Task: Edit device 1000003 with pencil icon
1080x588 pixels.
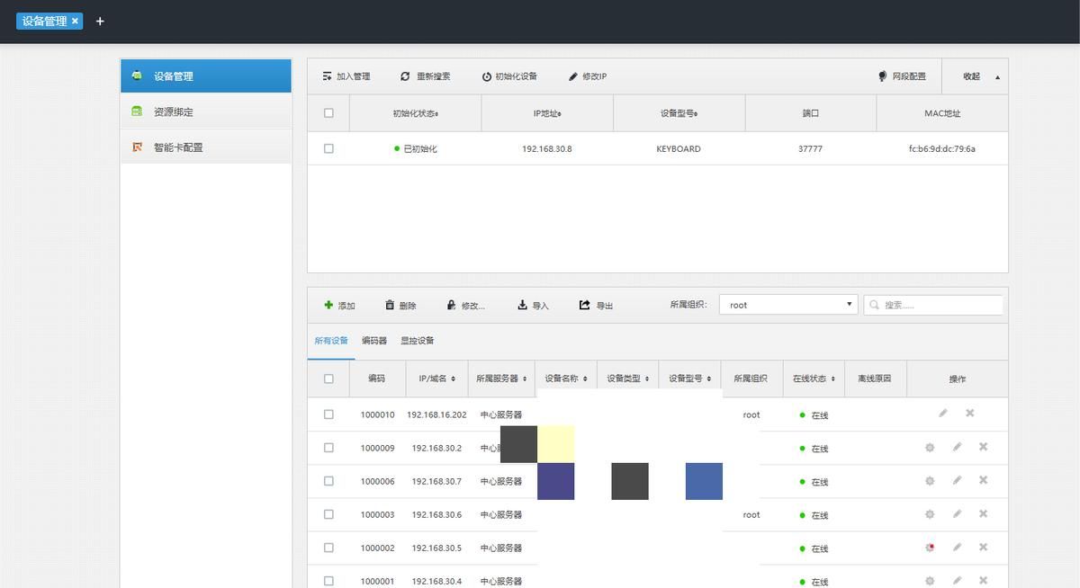Action: (957, 514)
